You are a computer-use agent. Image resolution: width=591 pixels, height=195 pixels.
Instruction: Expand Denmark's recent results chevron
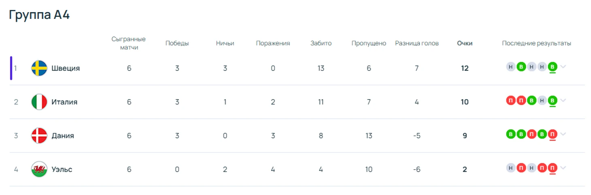click(x=563, y=134)
